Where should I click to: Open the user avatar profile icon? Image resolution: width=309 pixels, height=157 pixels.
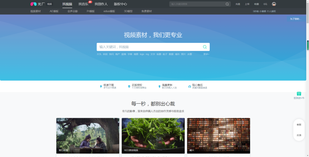274,4
